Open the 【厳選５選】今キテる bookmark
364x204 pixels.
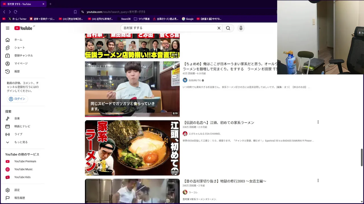[209, 19]
